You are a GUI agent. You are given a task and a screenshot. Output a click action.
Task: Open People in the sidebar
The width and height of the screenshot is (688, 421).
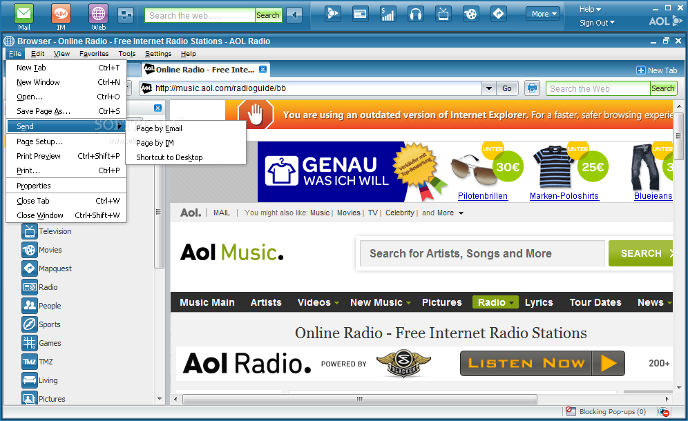coord(41,306)
